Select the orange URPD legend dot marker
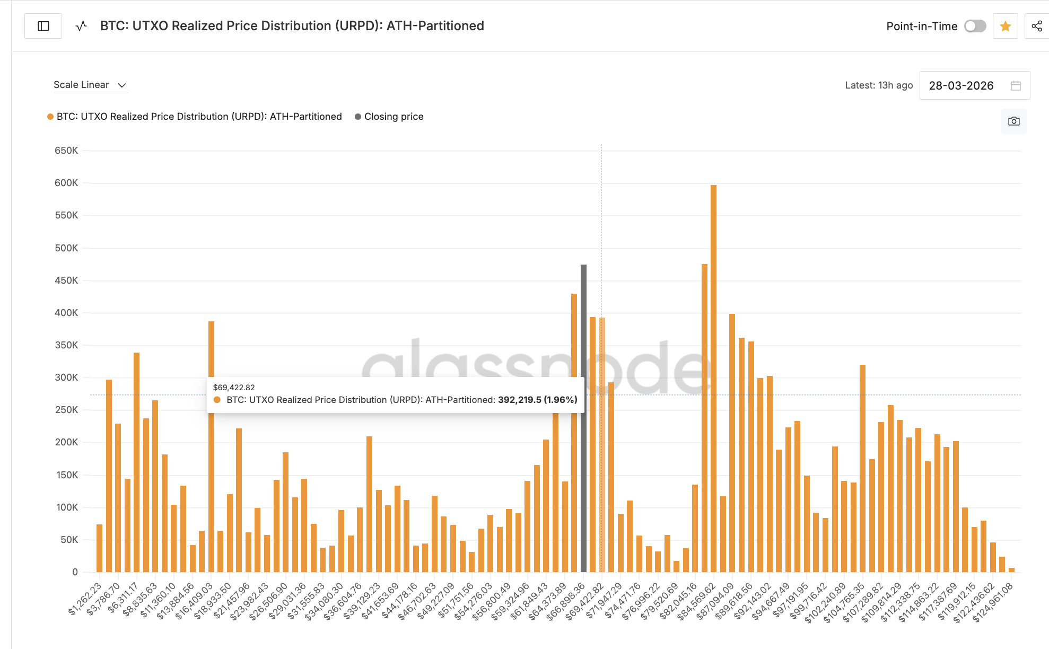Screen dimensions: 1049x649 coord(49,116)
